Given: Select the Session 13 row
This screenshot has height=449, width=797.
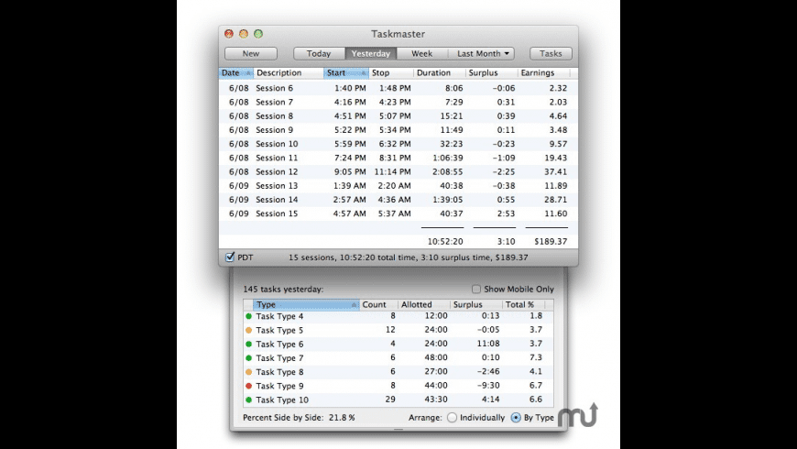Looking at the screenshot, I should click(398, 186).
